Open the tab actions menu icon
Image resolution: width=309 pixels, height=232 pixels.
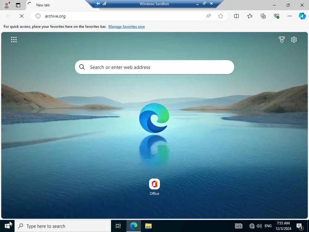[x=18, y=5]
